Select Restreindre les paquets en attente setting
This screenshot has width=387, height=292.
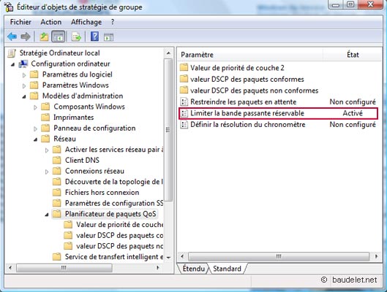[x=243, y=101]
